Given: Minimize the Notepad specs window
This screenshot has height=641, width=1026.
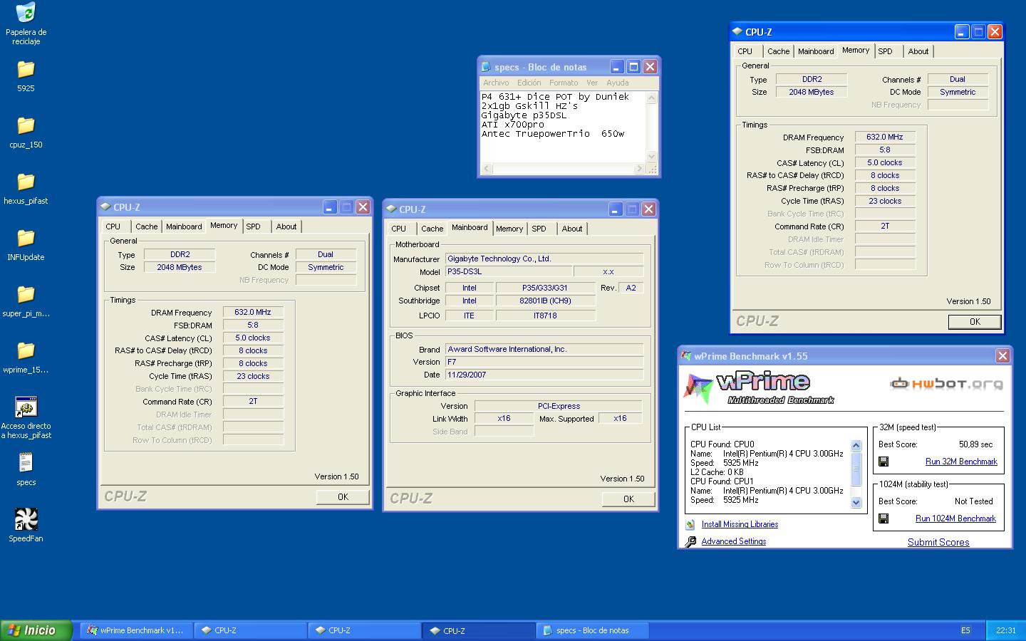Looking at the screenshot, I should click(x=617, y=67).
